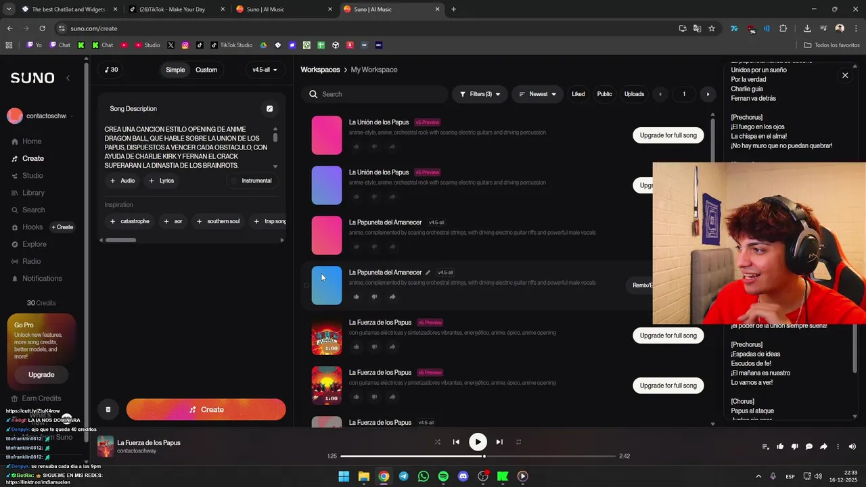Select Simple mode
The image size is (866, 487).
click(x=175, y=70)
